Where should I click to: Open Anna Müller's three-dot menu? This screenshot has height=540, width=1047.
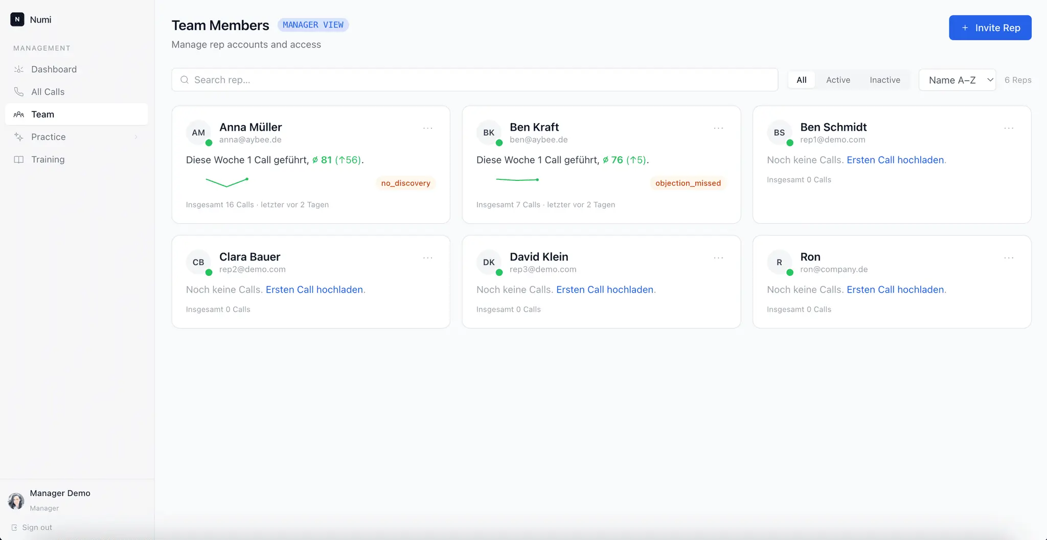pyautogui.click(x=428, y=128)
